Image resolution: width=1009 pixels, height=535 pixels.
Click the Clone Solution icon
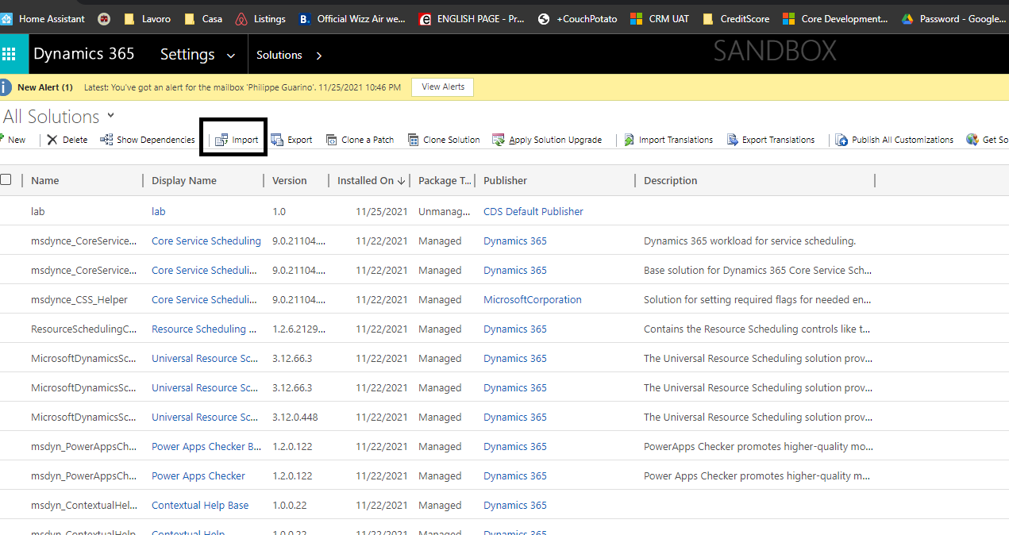click(414, 140)
